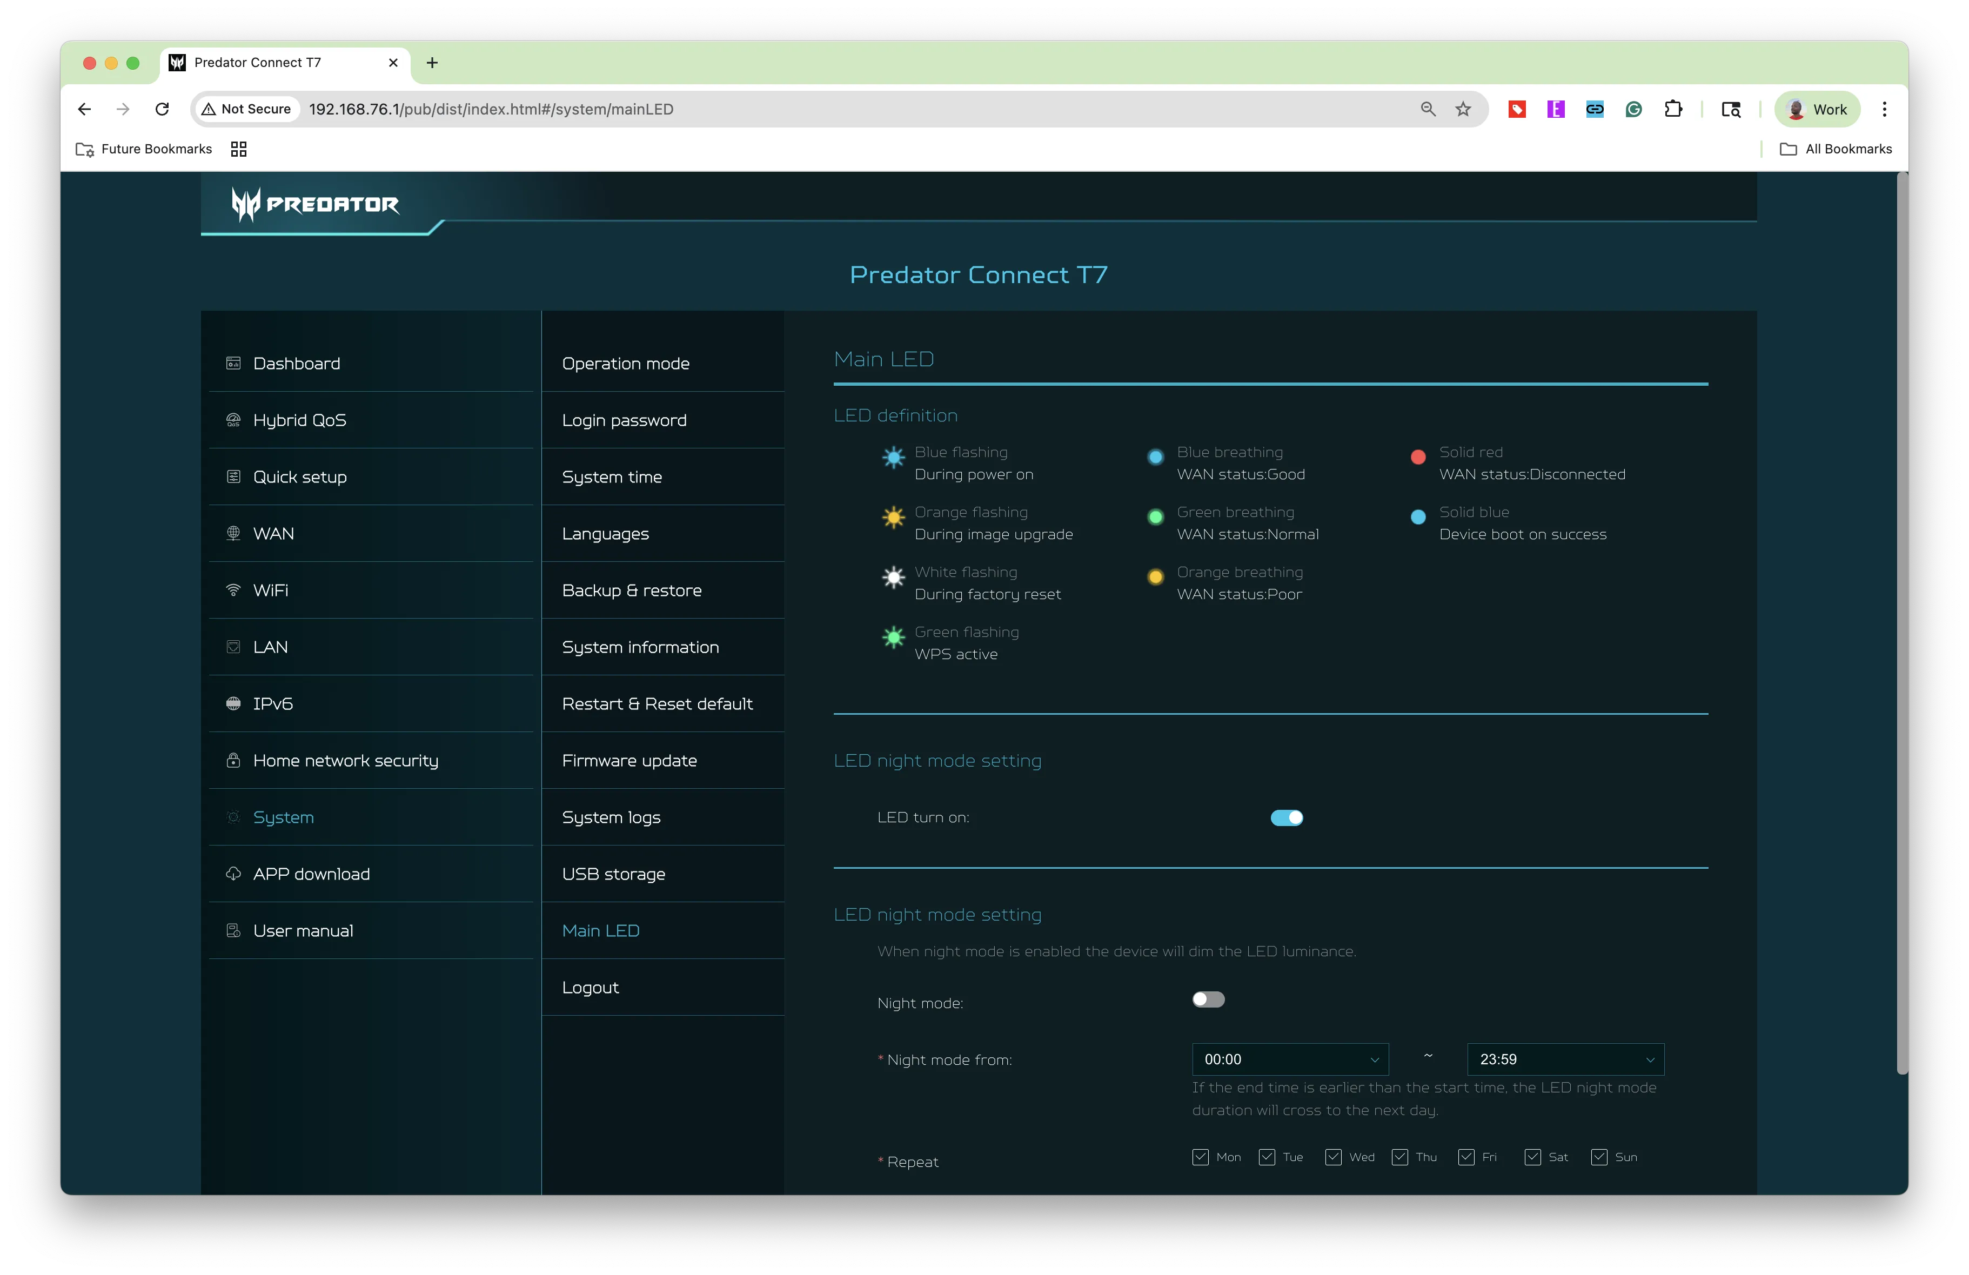Select Backup & restore

tap(662, 590)
